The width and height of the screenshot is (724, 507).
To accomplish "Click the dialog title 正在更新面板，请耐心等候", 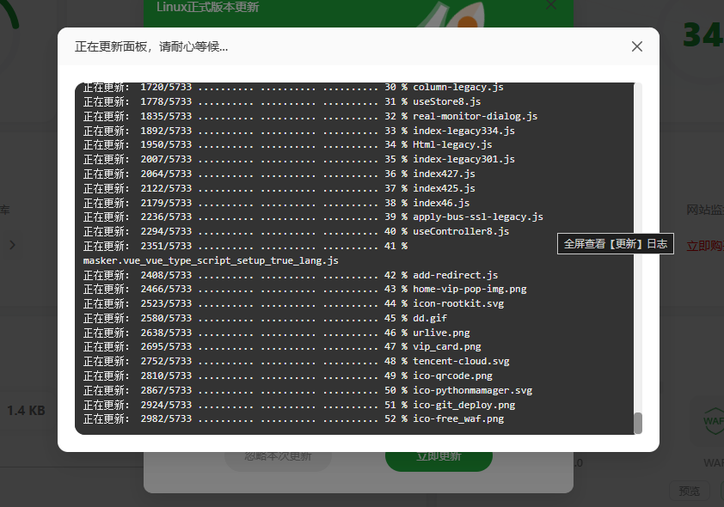I will 151,46.
